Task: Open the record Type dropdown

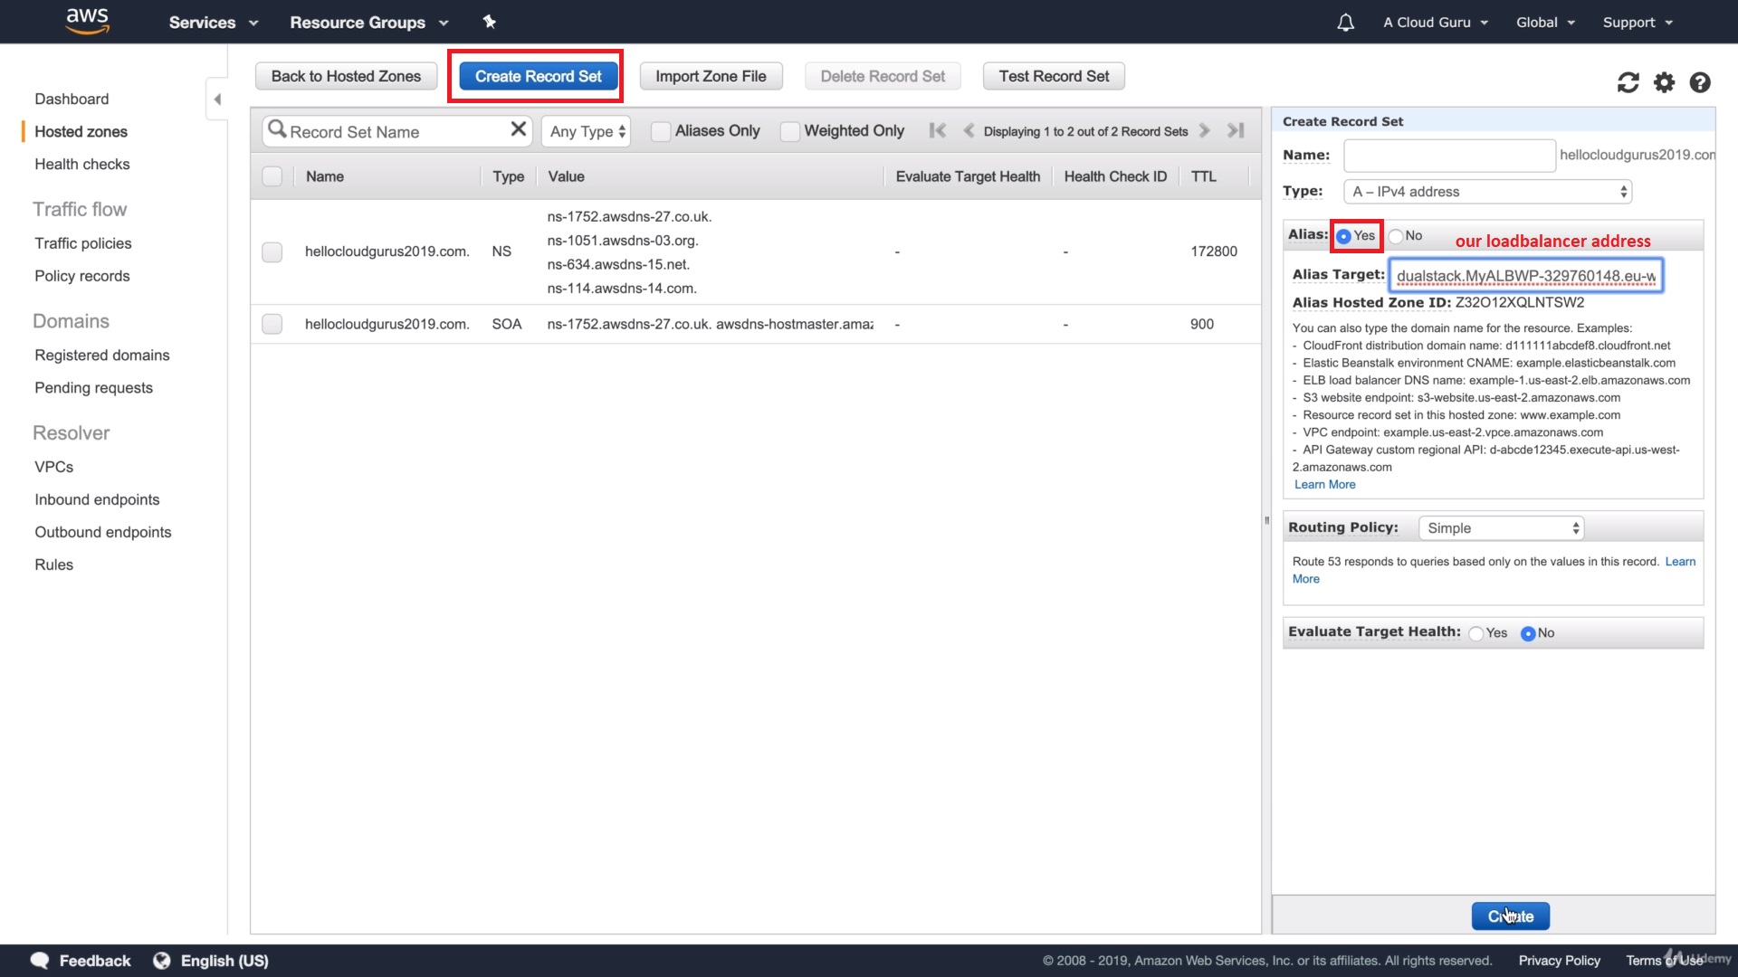Action: [1489, 192]
